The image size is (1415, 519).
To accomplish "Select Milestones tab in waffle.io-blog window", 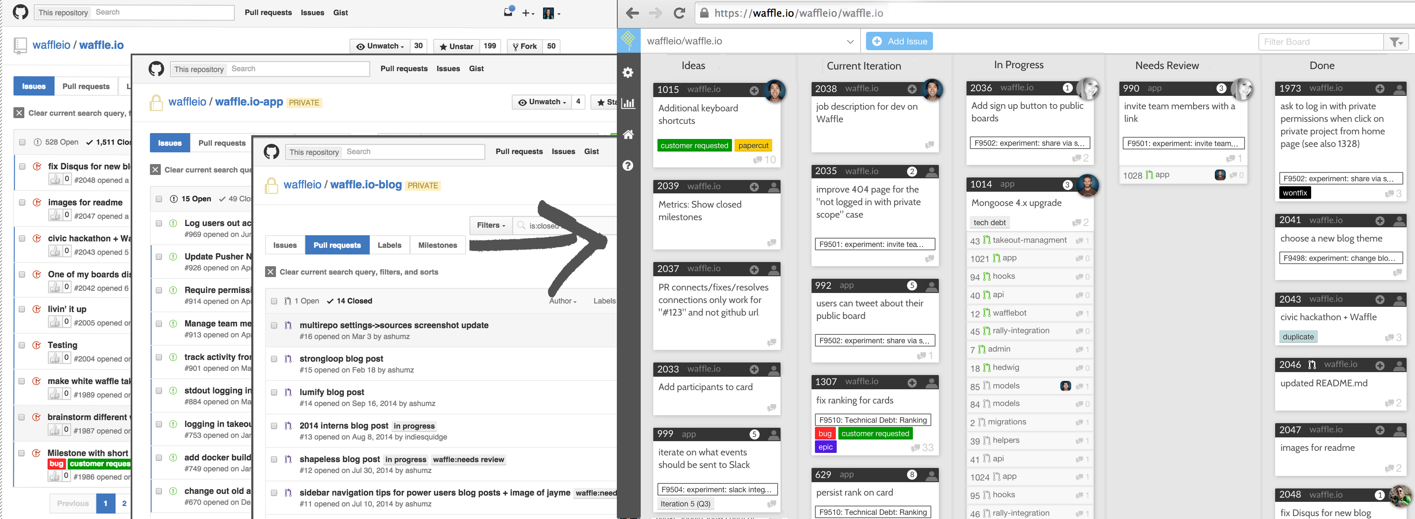I will pos(438,245).
